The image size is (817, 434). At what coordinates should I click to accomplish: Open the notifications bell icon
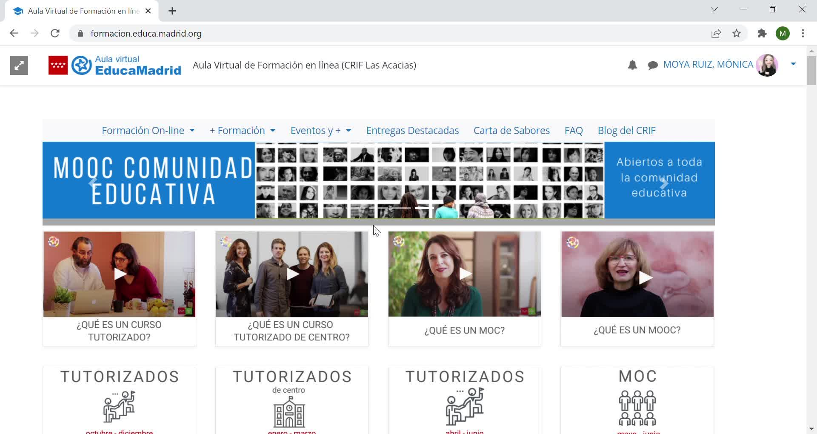click(x=632, y=65)
